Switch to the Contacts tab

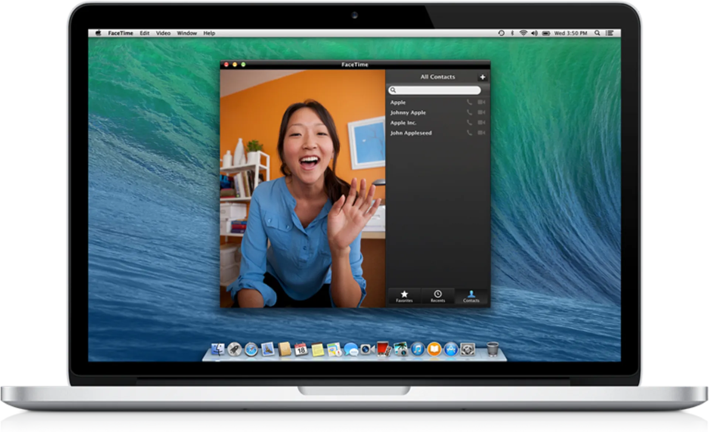pos(471,296)
